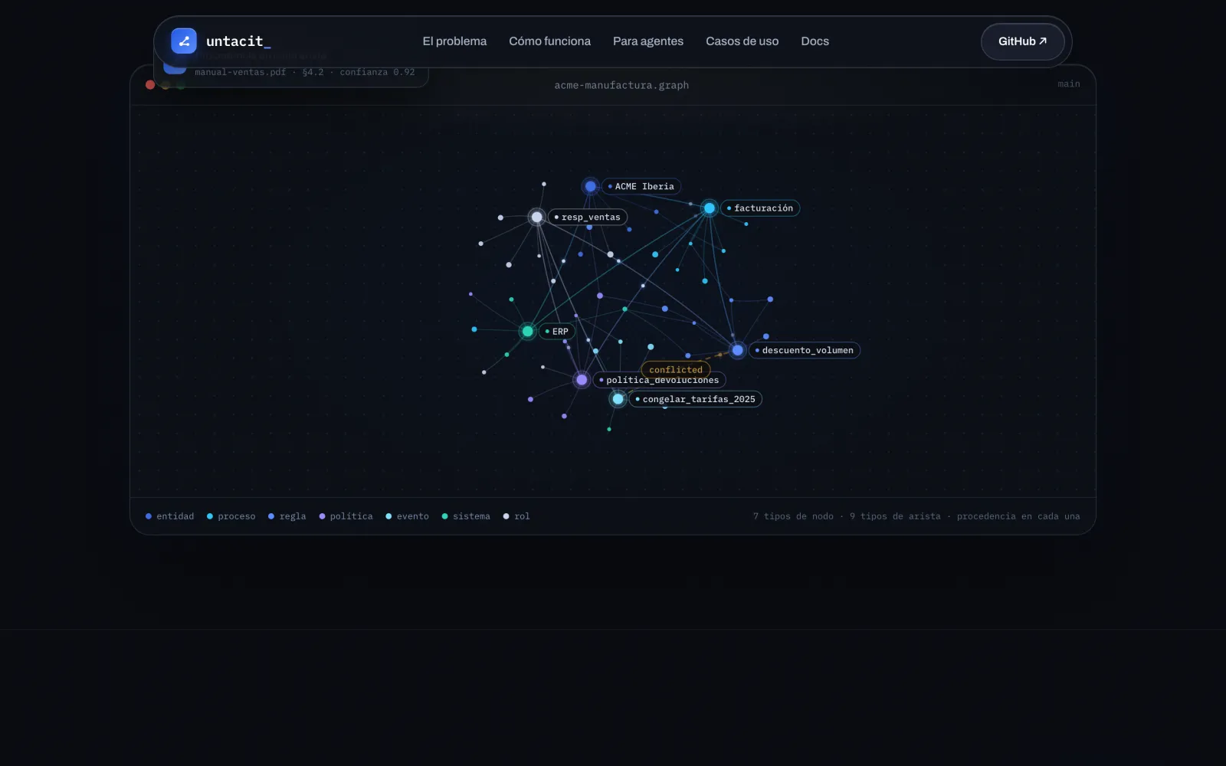Click the sistema legend entry

tap(466, 516)
